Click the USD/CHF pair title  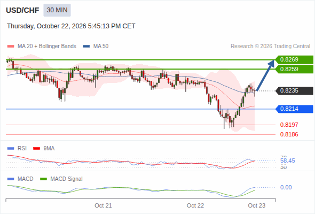(22, 10)
